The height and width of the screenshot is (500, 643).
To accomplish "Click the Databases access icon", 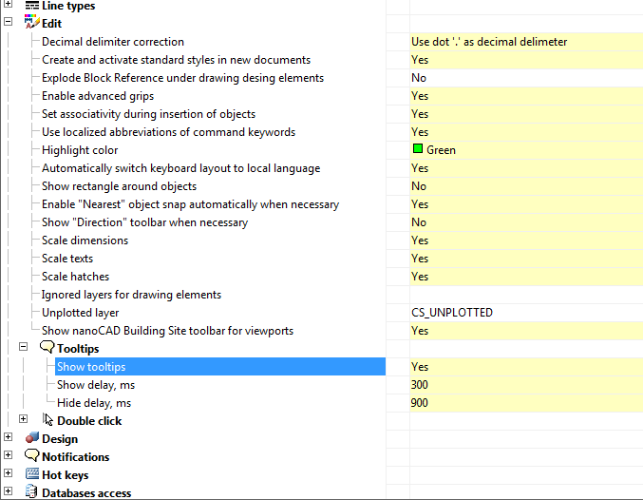I will point(31,492).
